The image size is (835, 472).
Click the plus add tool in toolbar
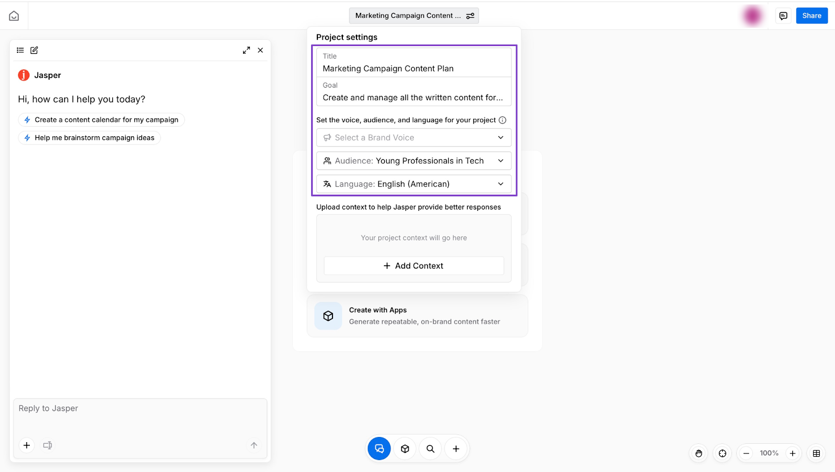click(456, 449)
